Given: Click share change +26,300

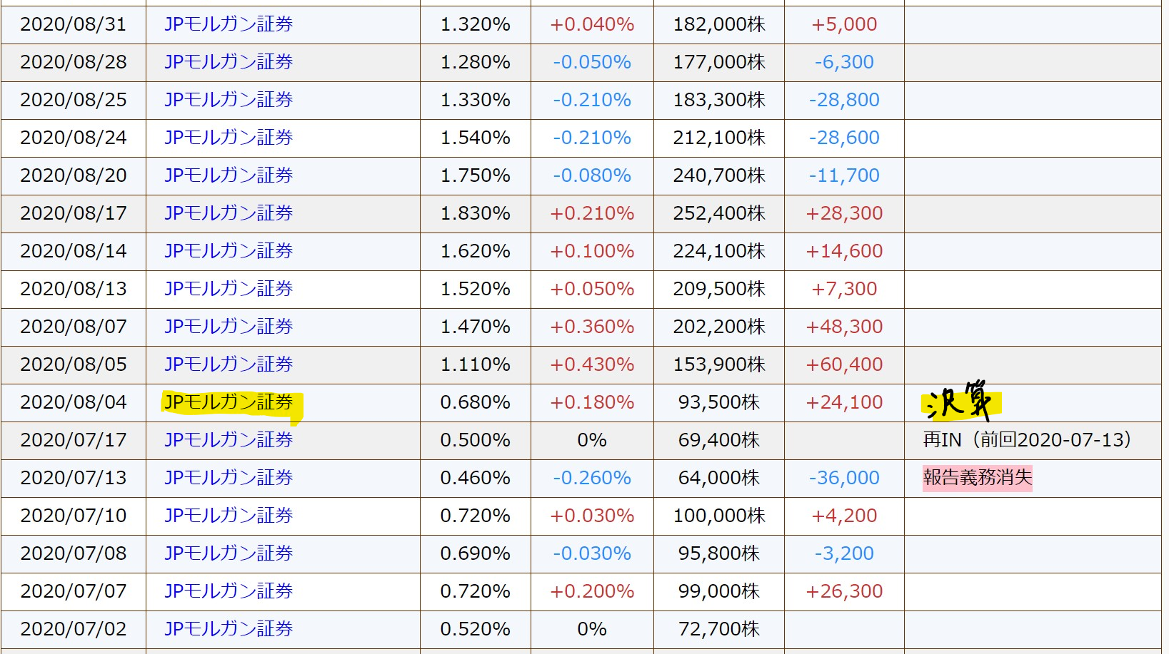Looking at the screenshot, I should [x=844, y=591].
